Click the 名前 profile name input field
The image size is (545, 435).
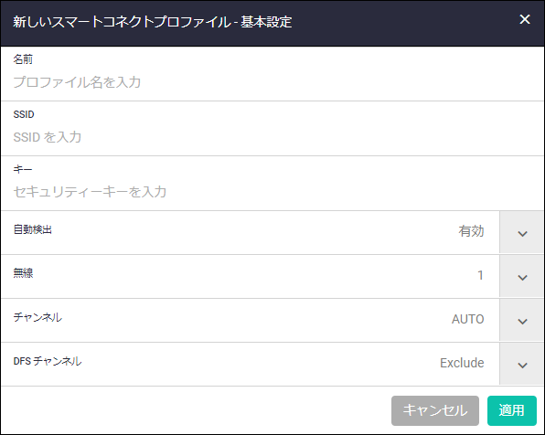[x=272, y=82]
